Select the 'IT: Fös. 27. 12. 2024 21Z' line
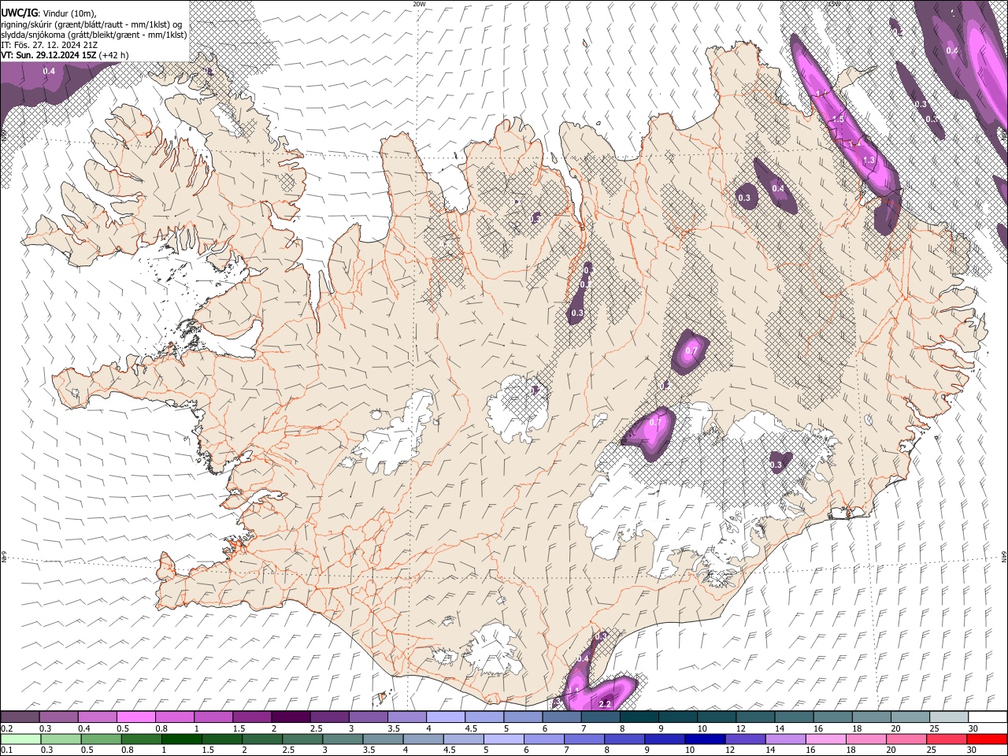The image size is (1008, 756). click(x=50, y=45)
